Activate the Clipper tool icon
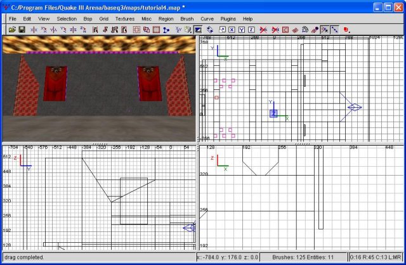Screen dimensions: 406x265 [x=166, y=30]
